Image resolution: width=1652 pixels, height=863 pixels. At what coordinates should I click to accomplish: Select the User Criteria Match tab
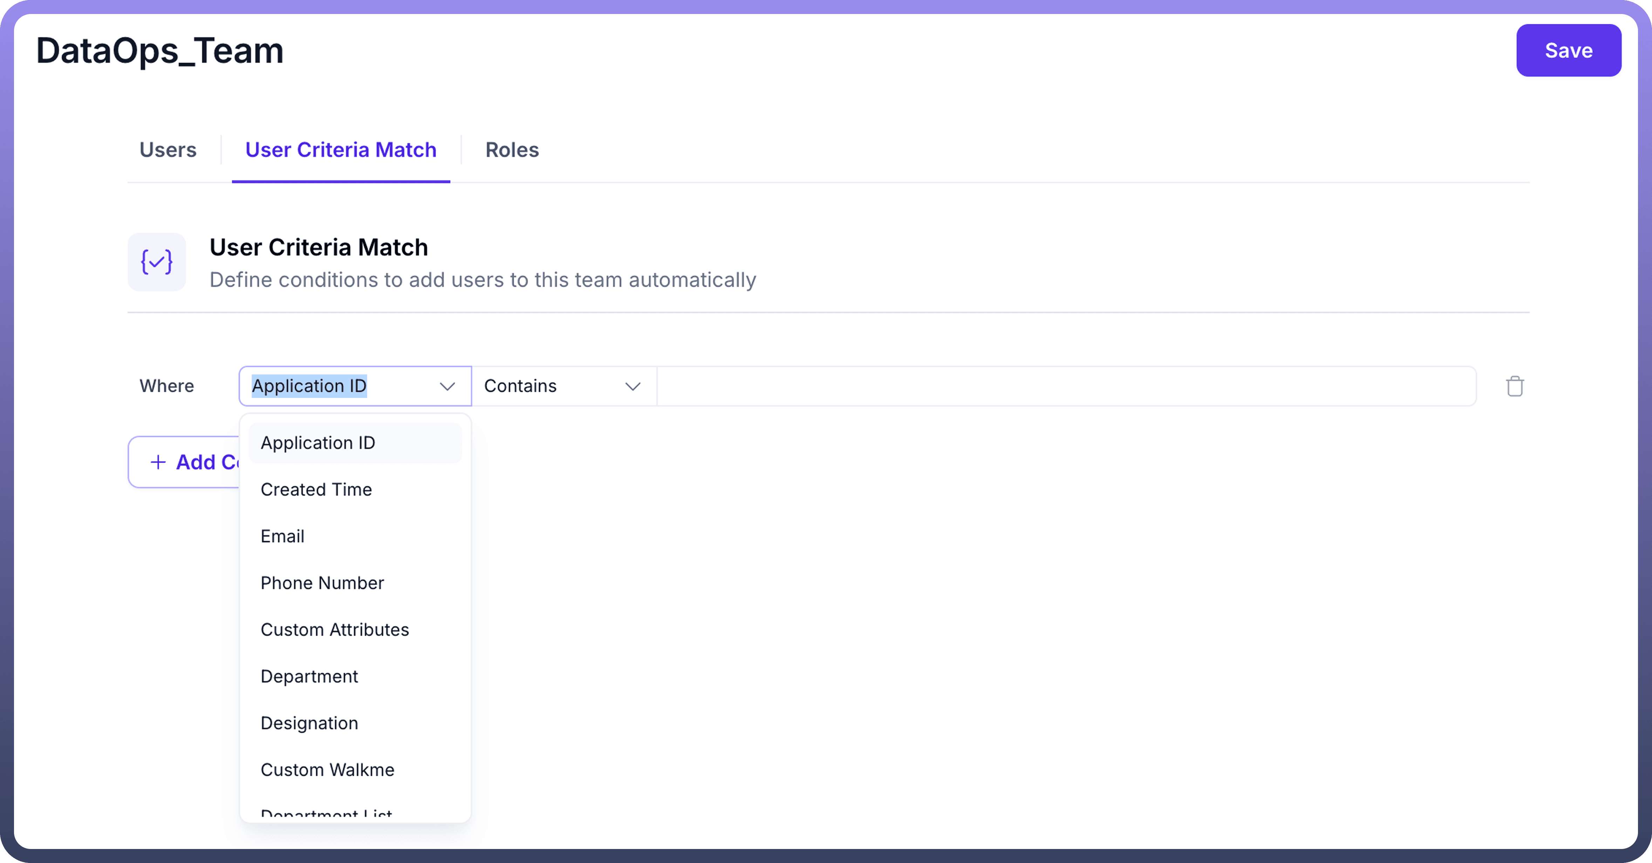341,150
